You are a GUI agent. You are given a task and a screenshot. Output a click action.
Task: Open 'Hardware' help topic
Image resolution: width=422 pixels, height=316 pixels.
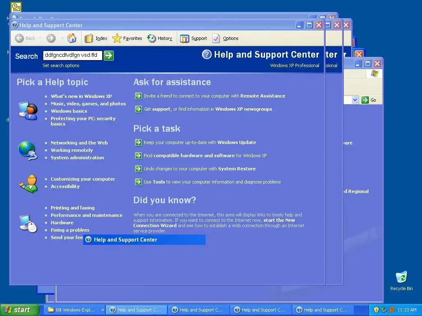62,223
